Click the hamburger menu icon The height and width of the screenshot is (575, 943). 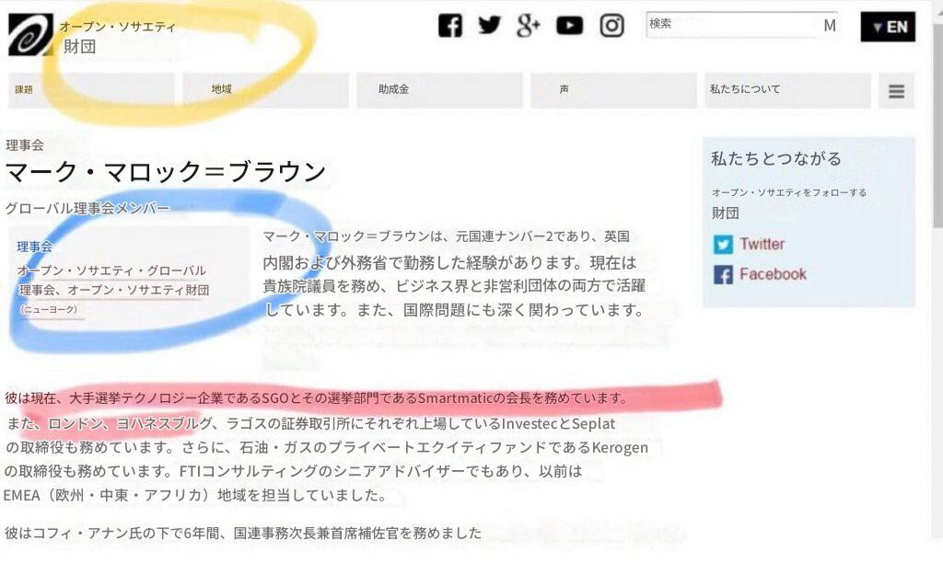(896, 91)
